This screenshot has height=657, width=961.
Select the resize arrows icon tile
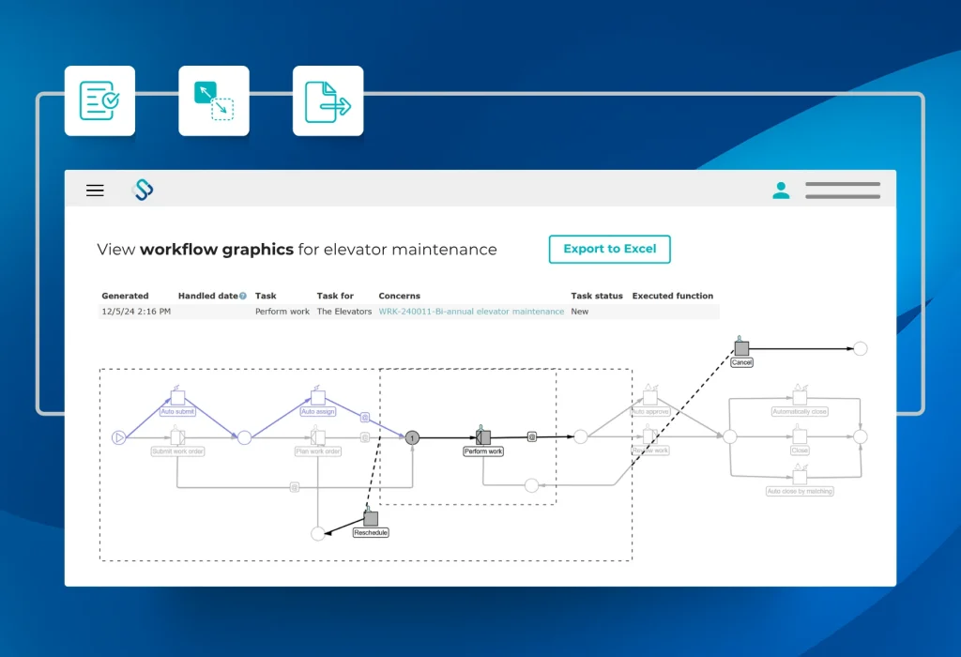214,100
